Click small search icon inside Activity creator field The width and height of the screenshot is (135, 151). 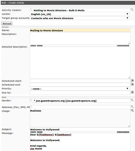point(31,10)
